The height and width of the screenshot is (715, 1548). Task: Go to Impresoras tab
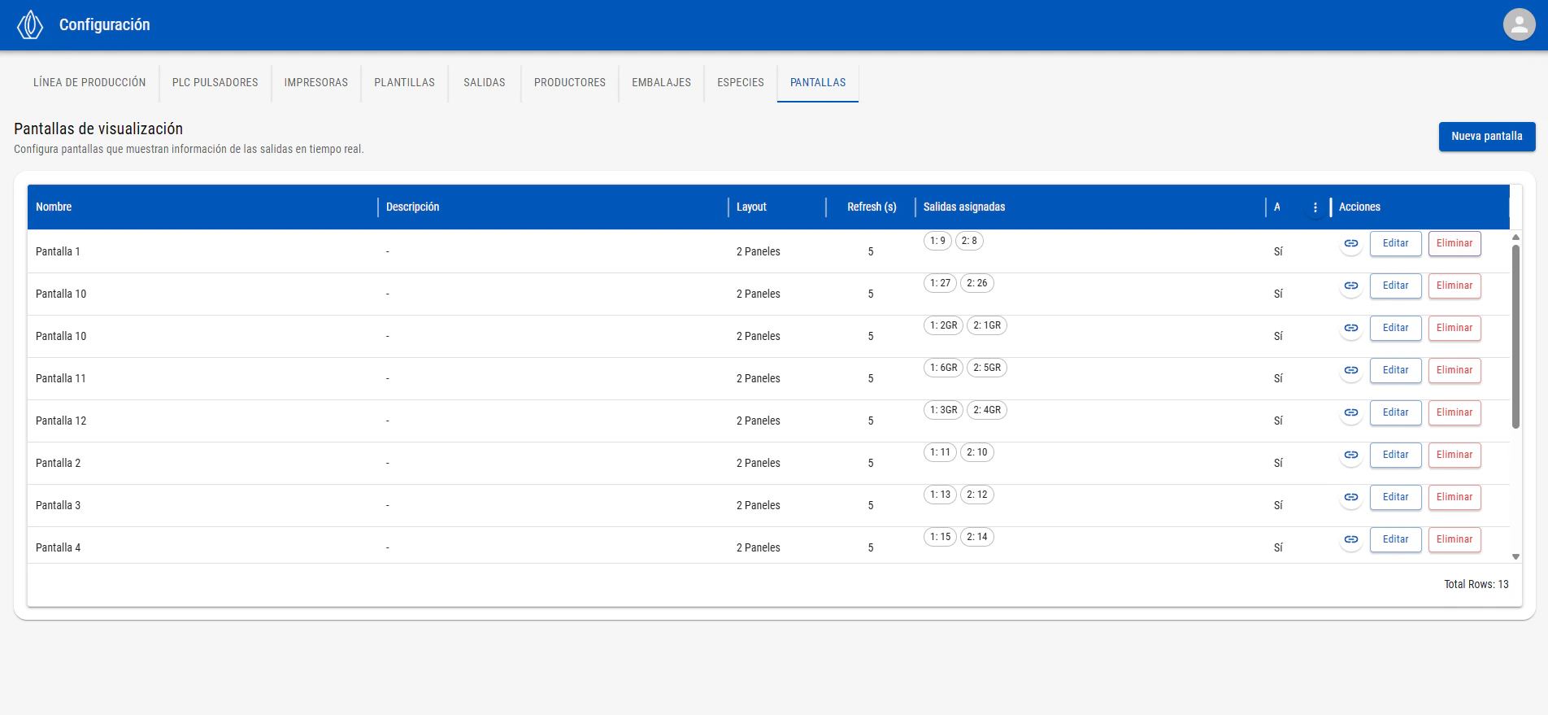point(316,82)
